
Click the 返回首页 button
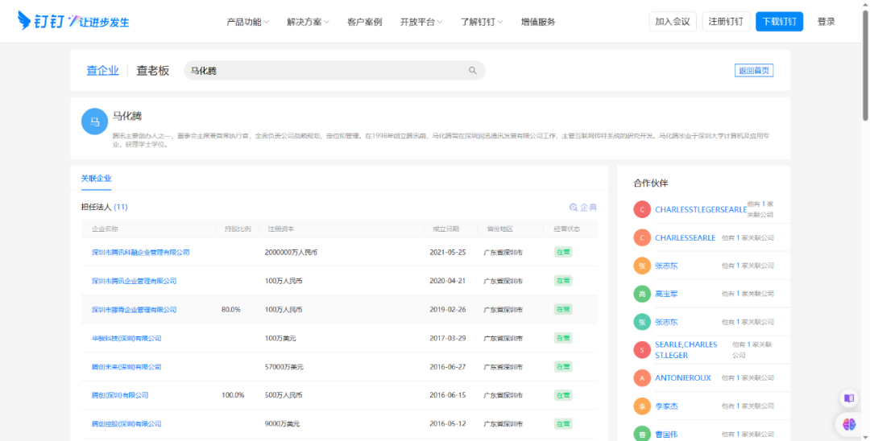click(753, 70)
